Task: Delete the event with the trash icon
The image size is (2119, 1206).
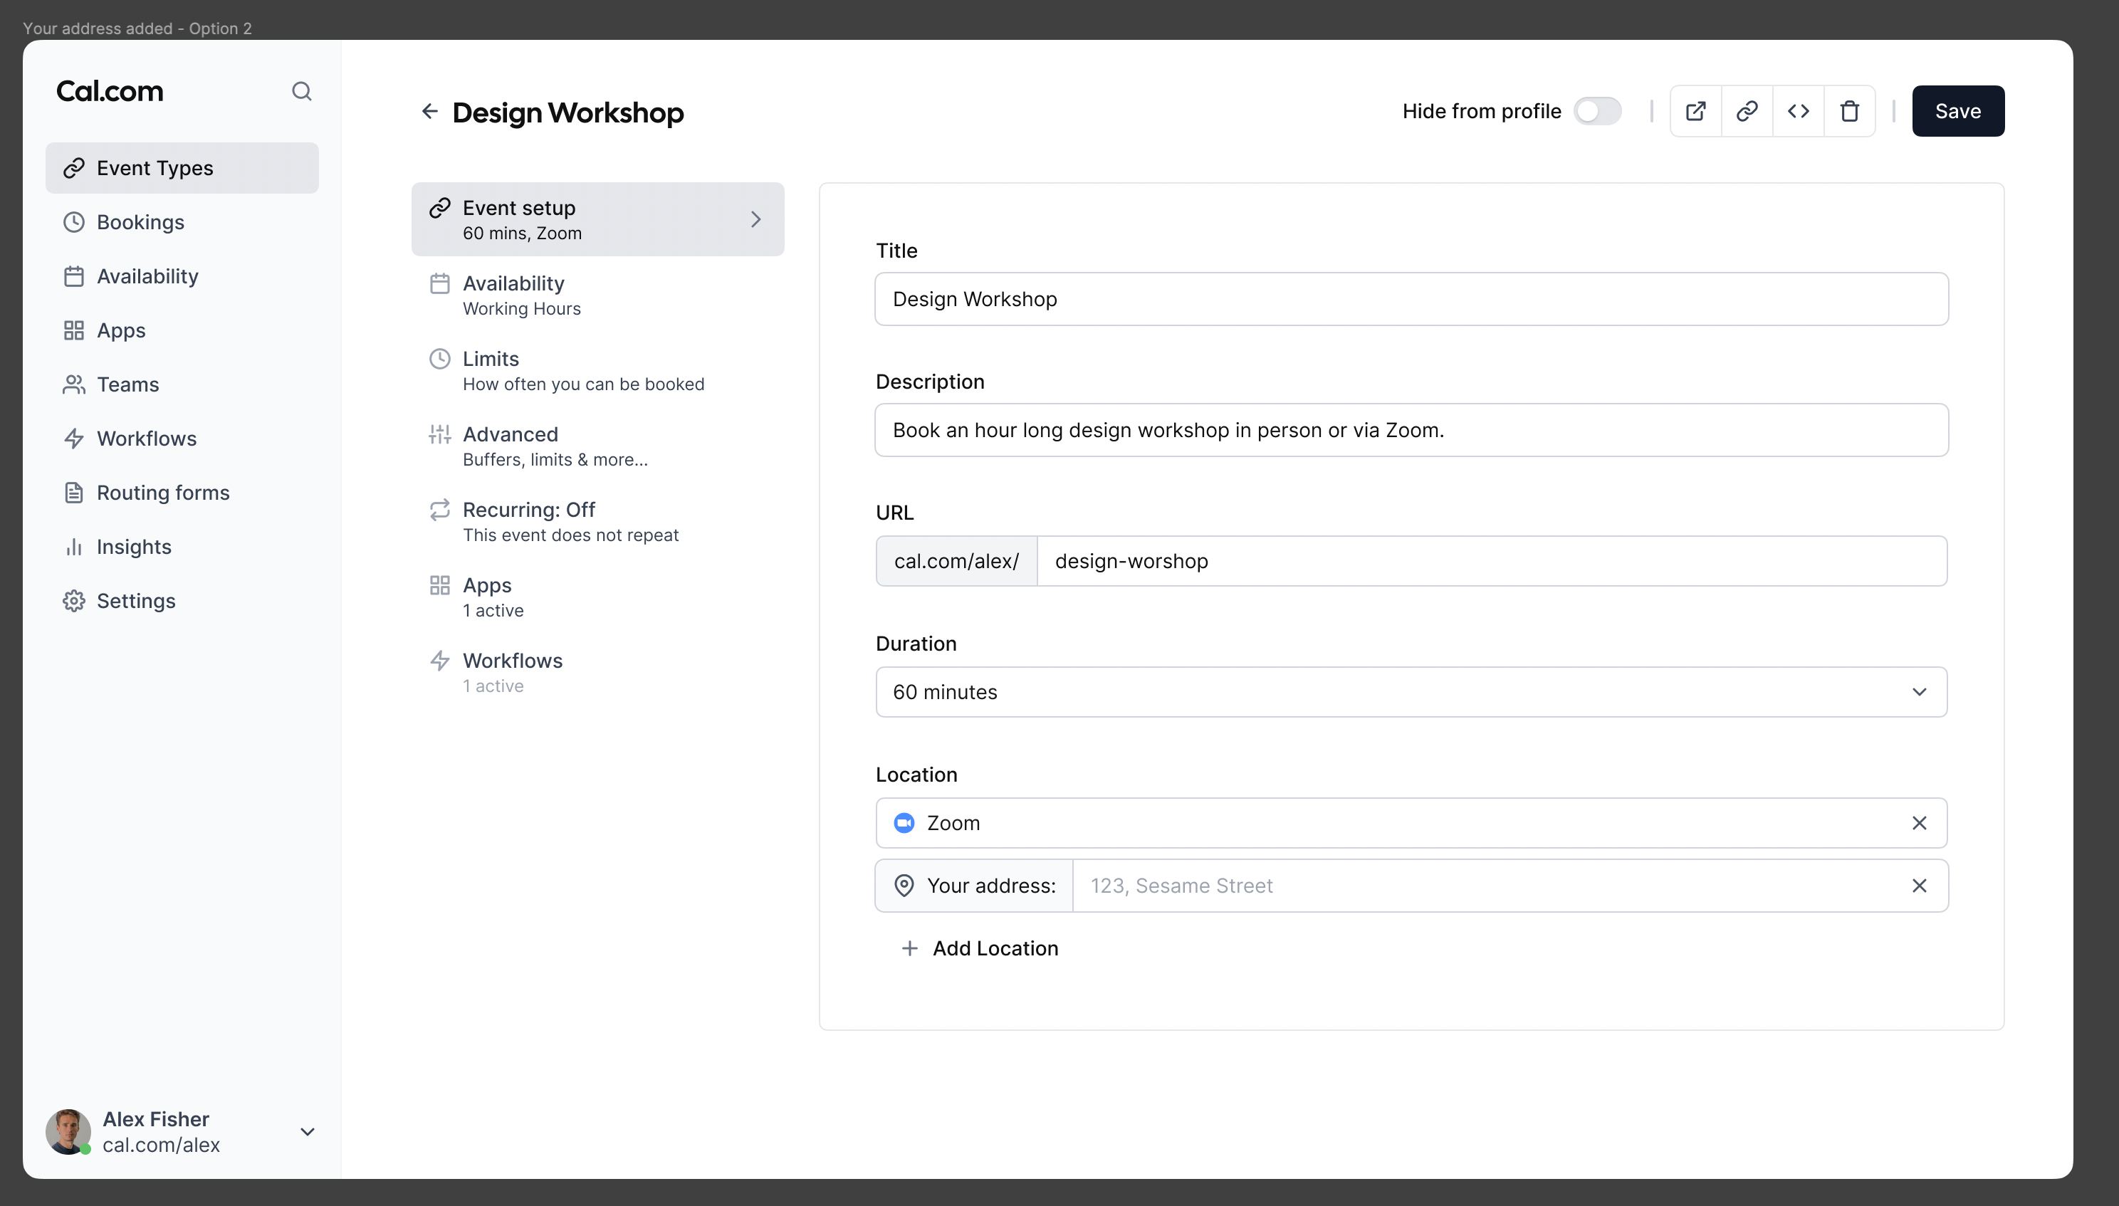Action: tap(1850, 110)
